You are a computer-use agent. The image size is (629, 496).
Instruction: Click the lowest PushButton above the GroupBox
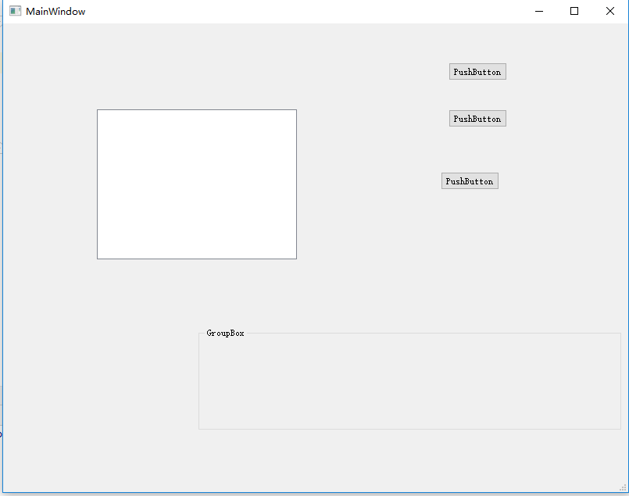[x=470, y=181]
